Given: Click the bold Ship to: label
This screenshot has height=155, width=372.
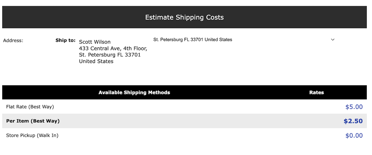Looking at the screenshot, I should (x=65, y=40).
